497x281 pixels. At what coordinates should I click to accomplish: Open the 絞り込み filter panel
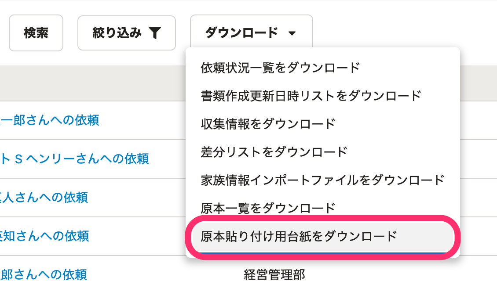pos(126,32)
